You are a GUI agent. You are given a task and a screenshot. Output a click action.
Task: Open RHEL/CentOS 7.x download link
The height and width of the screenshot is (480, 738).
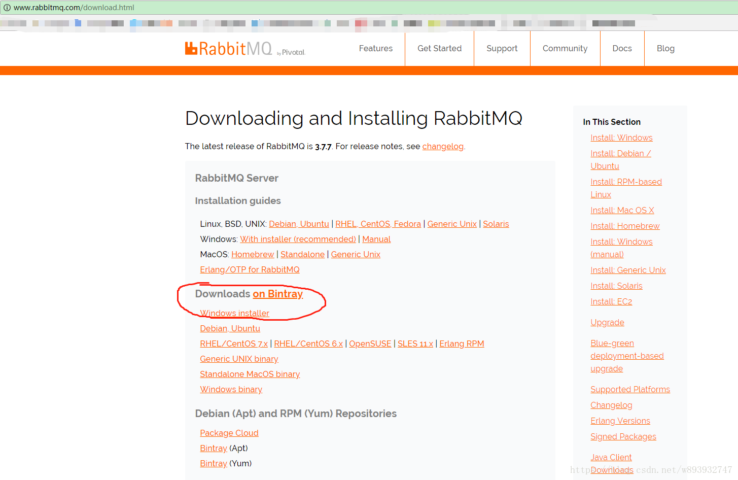[x=234, y=344]
